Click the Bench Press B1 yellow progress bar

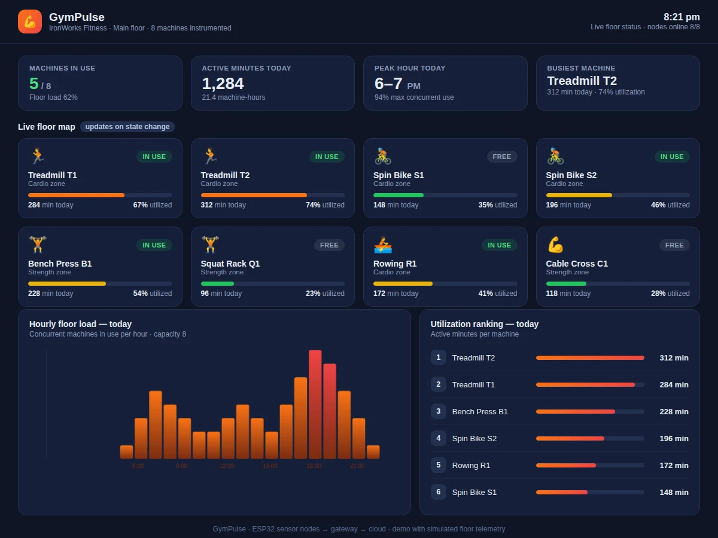click(100, 283)
